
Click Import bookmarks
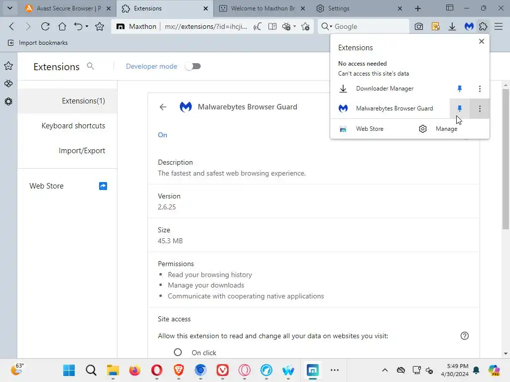(x=37, y=43)
